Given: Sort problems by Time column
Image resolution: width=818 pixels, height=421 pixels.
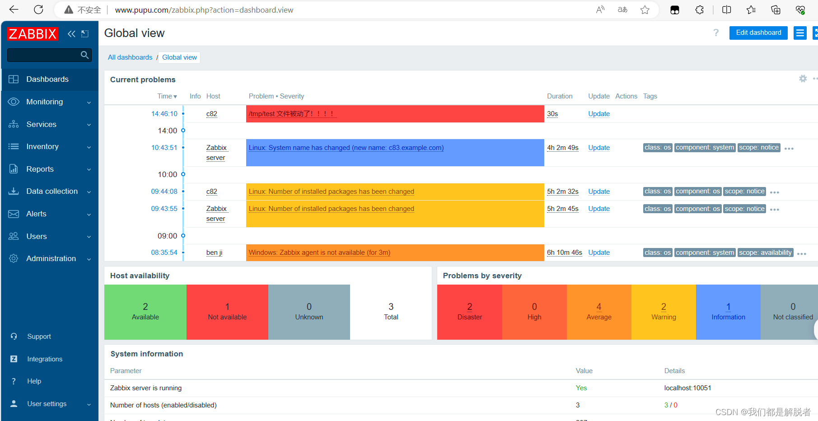Looking at the screenshot, I should tap(167, 96).
